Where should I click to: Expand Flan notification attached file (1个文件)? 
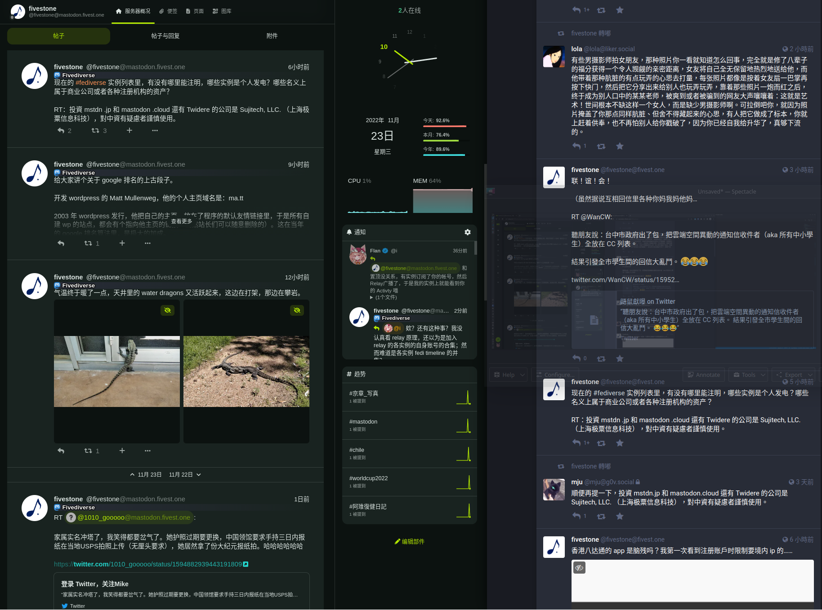[384, 297]
